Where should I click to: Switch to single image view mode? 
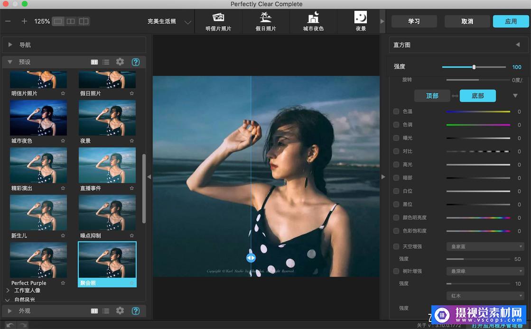click(58, 21)
